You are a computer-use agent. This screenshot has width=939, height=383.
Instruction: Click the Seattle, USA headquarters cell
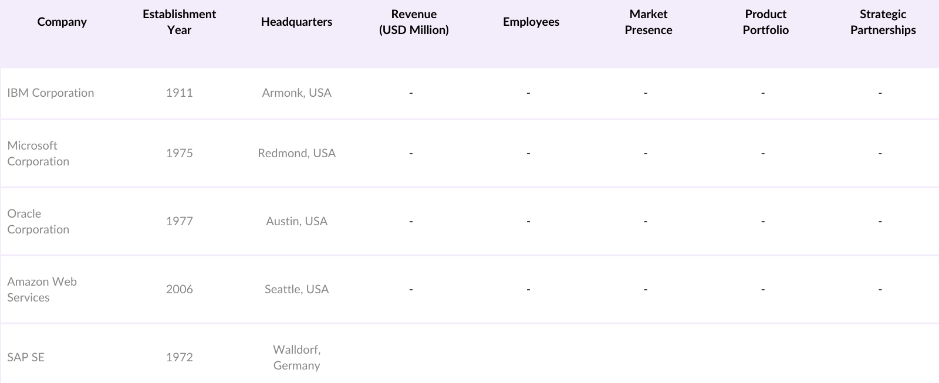pyautogui.click(x=296, y=289)
